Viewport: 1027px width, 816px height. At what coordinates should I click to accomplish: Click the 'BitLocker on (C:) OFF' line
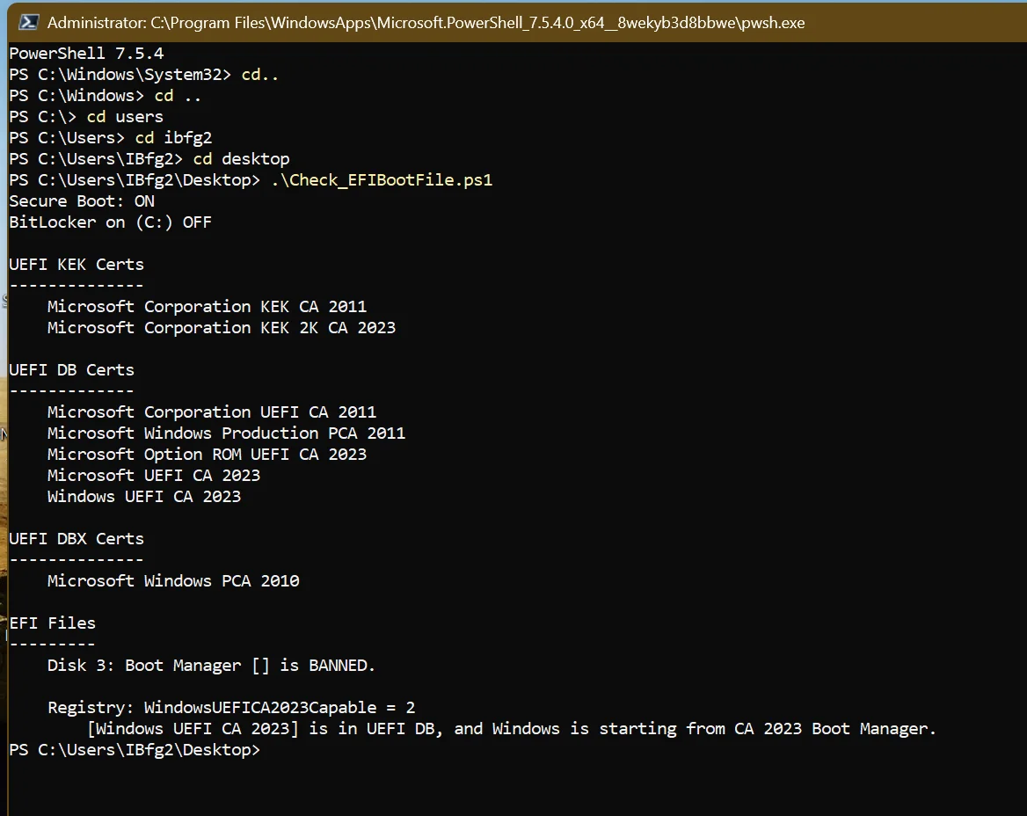pos(111,222)
